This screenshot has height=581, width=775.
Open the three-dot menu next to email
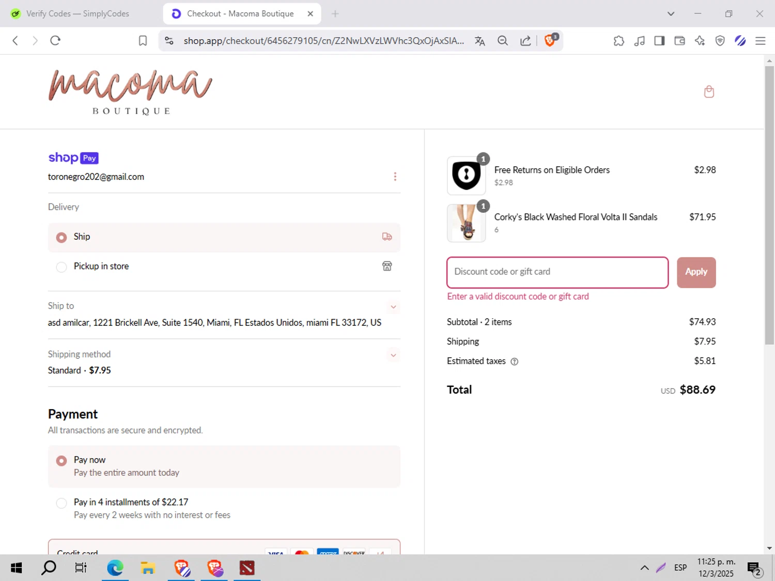coord(395,177)
